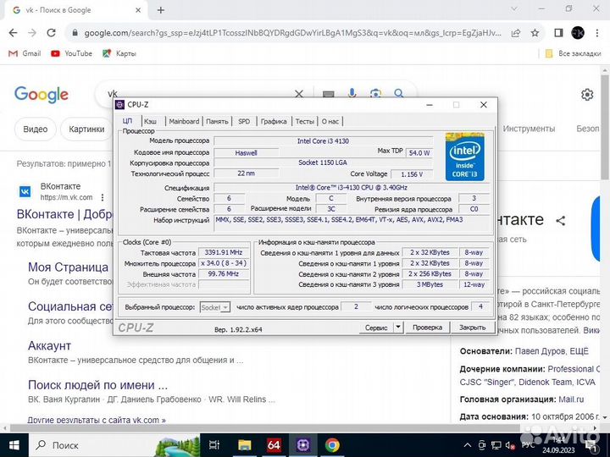Open the AIDA64 taskbar icon
610x457 pixels.
coord(274,445)
